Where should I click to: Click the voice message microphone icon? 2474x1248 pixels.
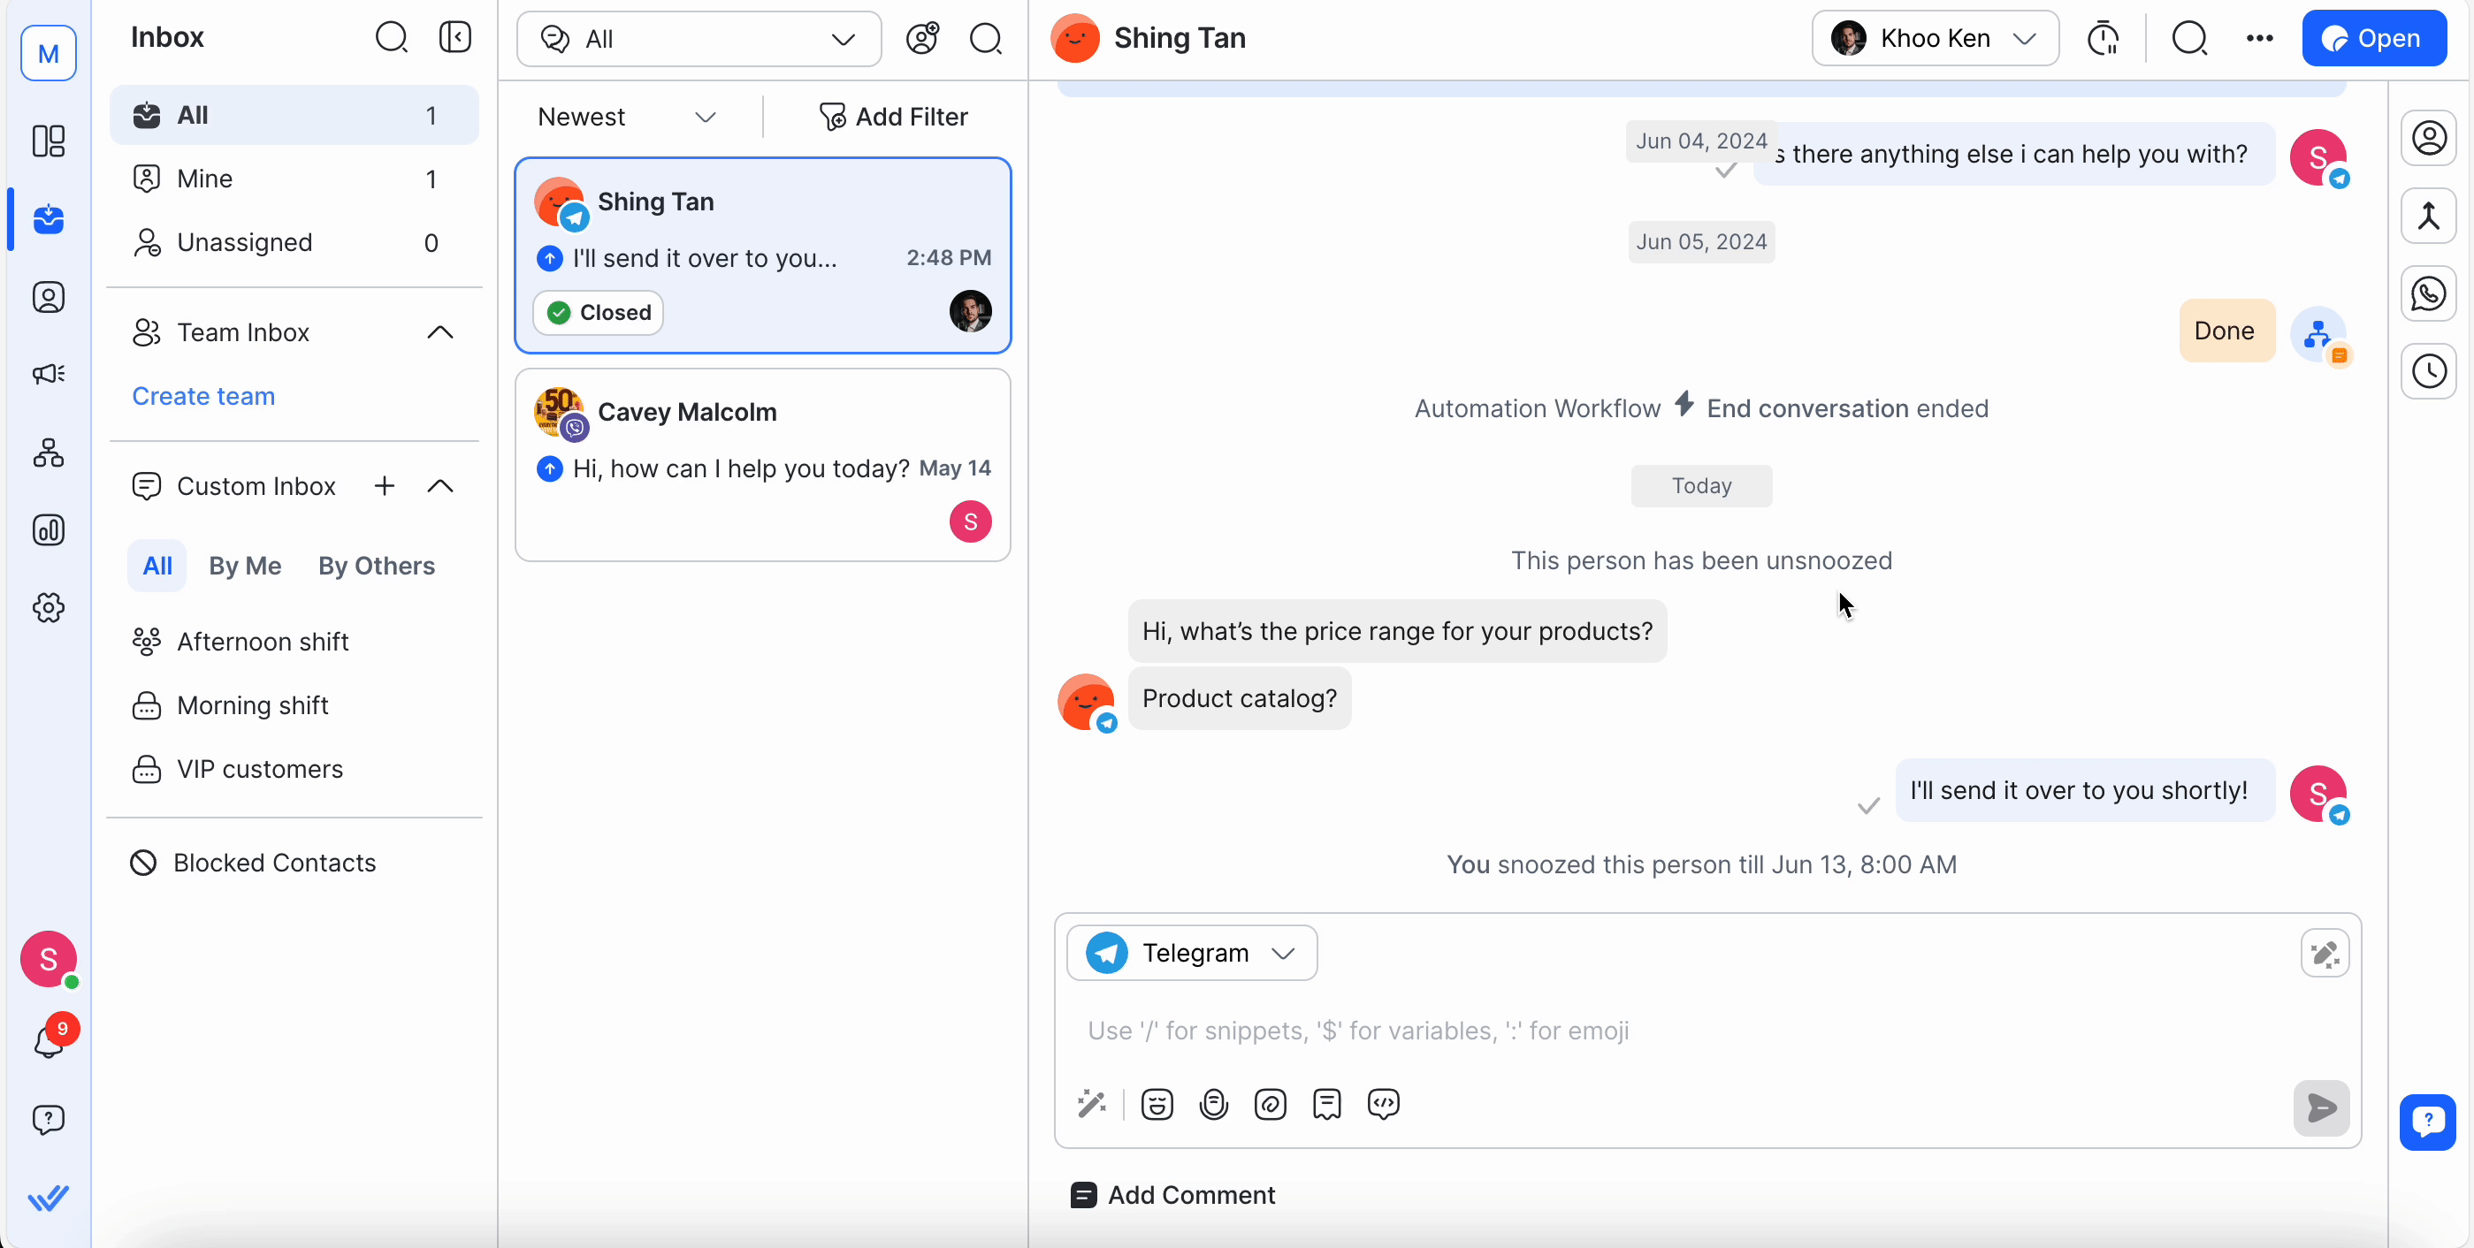(x=1213, y=1105)
